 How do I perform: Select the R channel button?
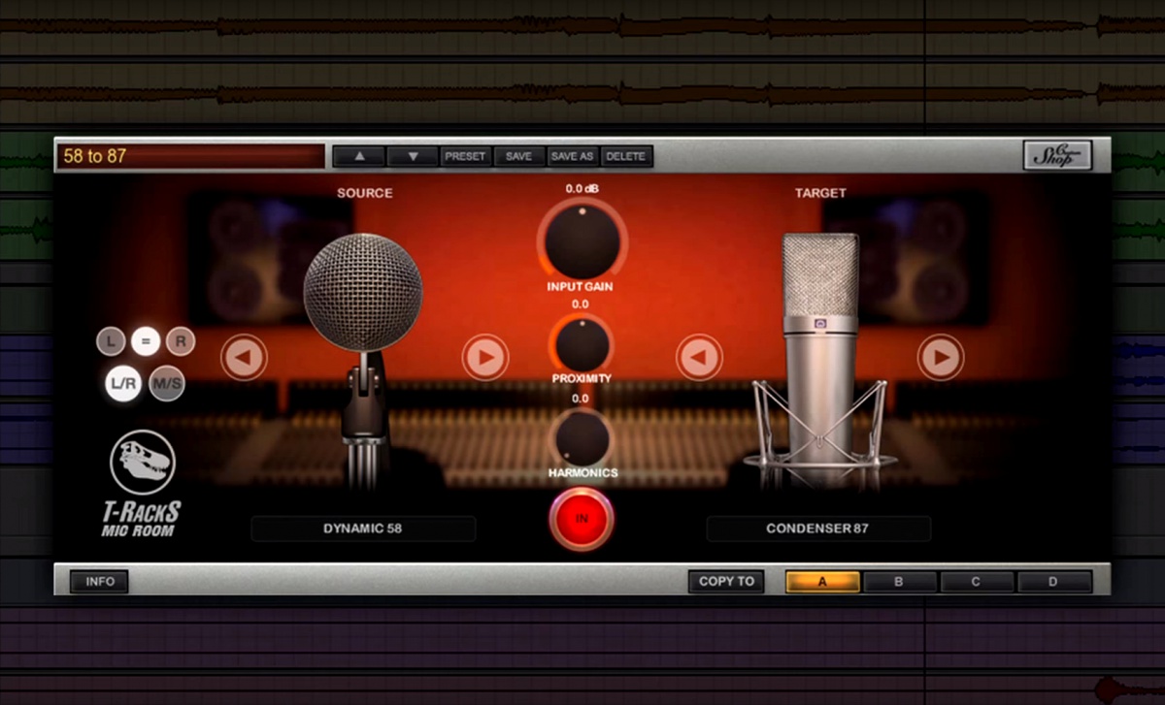click(x=181, y=341)
